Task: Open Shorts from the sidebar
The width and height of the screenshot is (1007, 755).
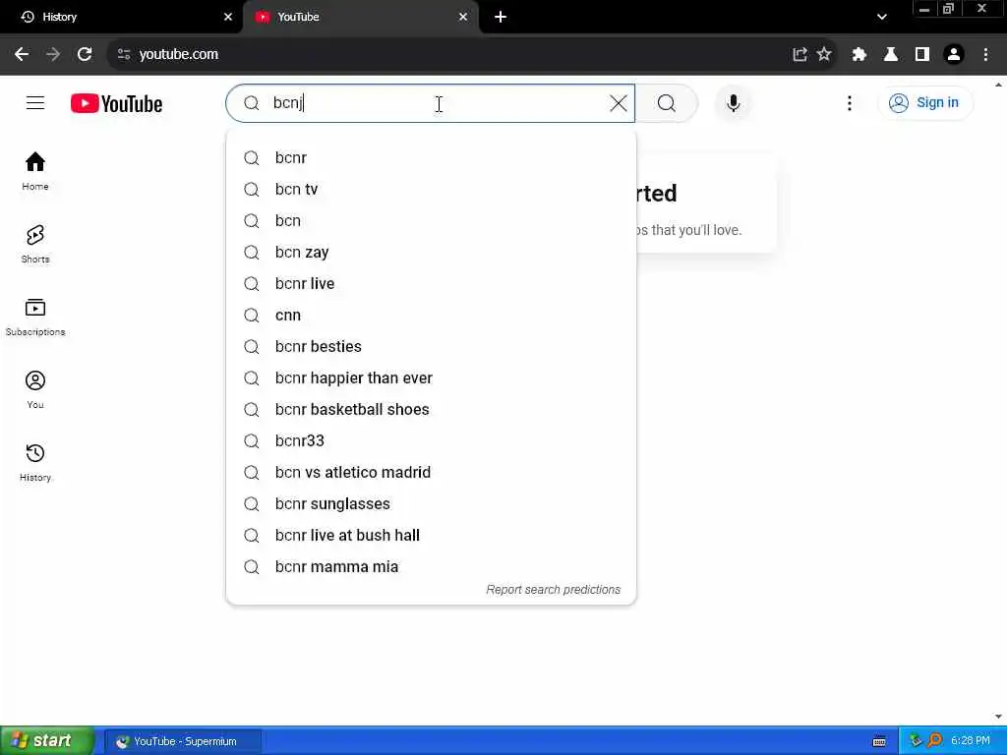Action: coord(35,244)
